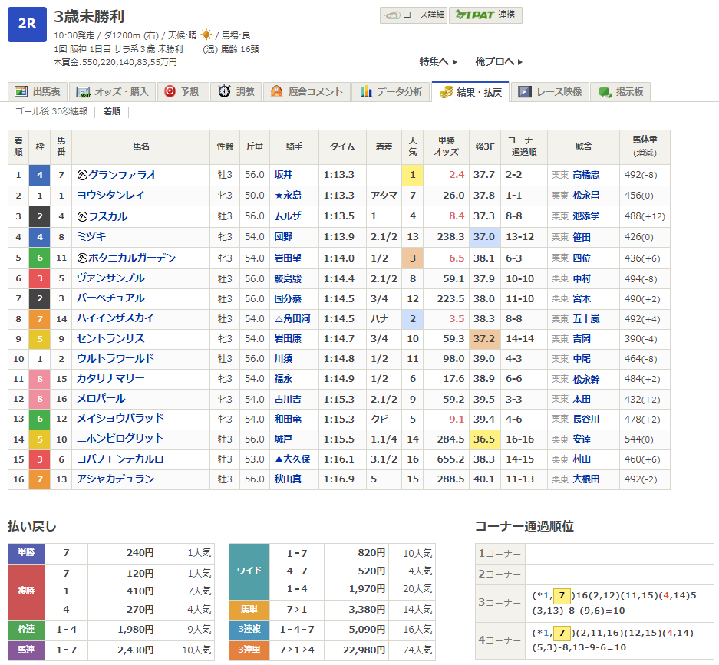Click the stopwatch icon on 調教 tab
719x665 pixels.
pos(224,91)
